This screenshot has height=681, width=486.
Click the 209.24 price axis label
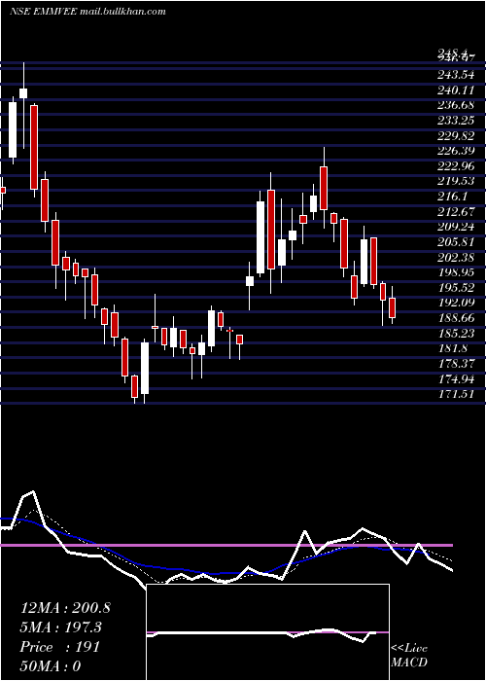point(456,227)
